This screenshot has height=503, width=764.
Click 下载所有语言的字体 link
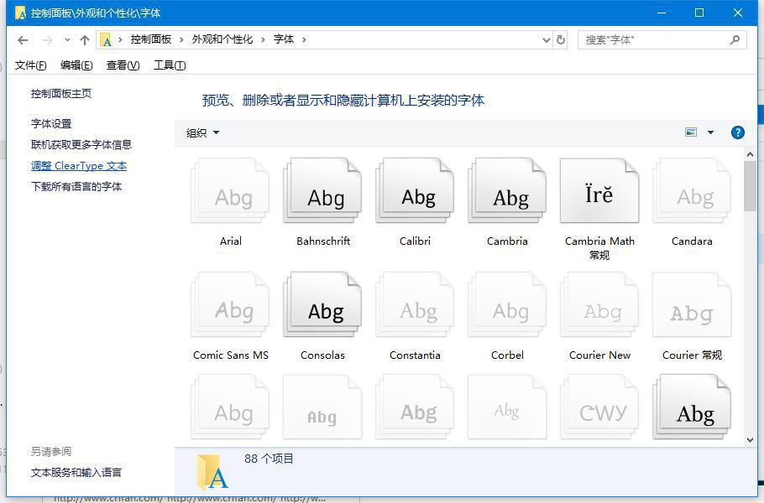coord(76,186)
